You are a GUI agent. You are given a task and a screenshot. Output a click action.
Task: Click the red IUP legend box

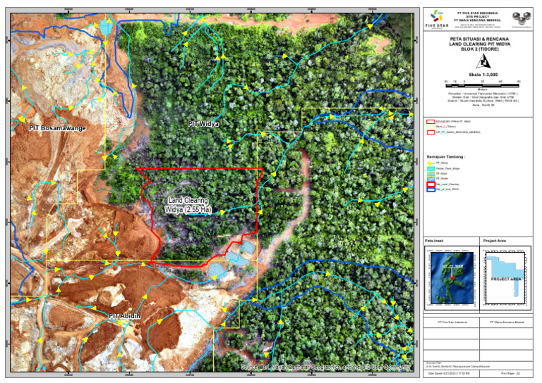pos(430,132)
